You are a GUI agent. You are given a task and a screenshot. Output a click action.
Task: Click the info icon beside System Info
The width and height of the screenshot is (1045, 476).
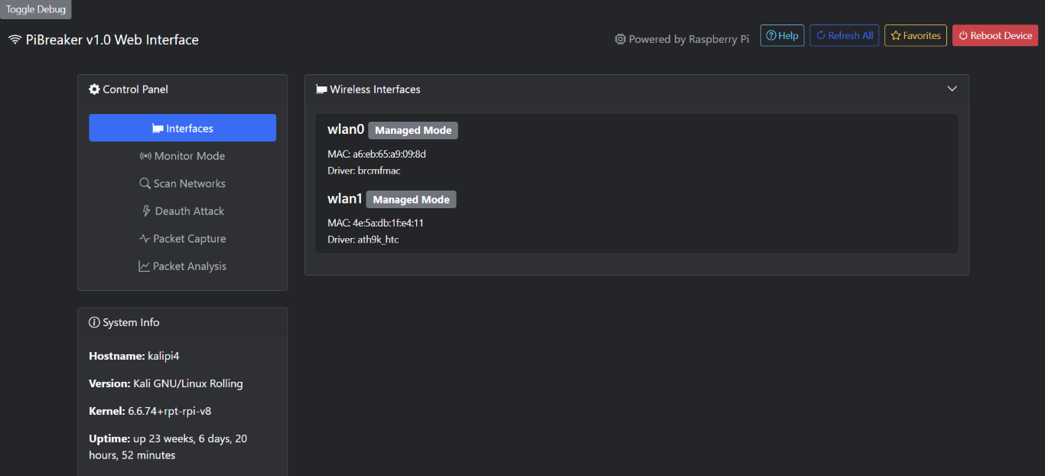tap(94, 322)
